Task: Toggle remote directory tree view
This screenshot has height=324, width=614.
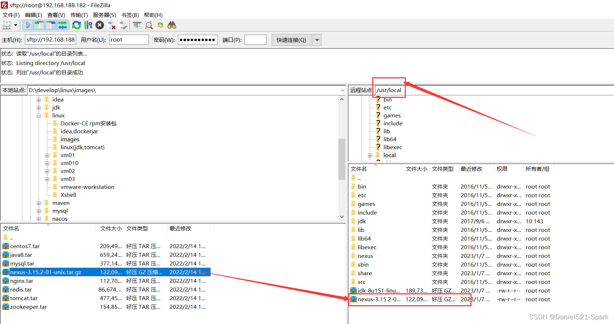Action: tap(51, 25)
